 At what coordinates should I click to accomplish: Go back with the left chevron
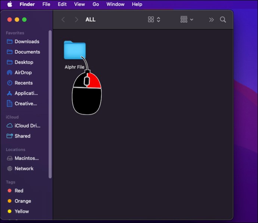(x=63, y=19)
